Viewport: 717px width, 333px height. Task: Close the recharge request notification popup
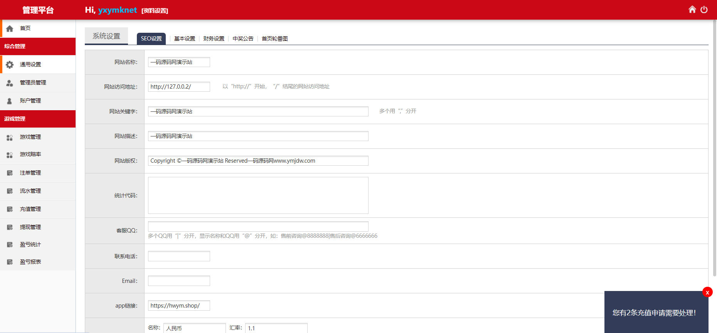[x=707, y=292]
